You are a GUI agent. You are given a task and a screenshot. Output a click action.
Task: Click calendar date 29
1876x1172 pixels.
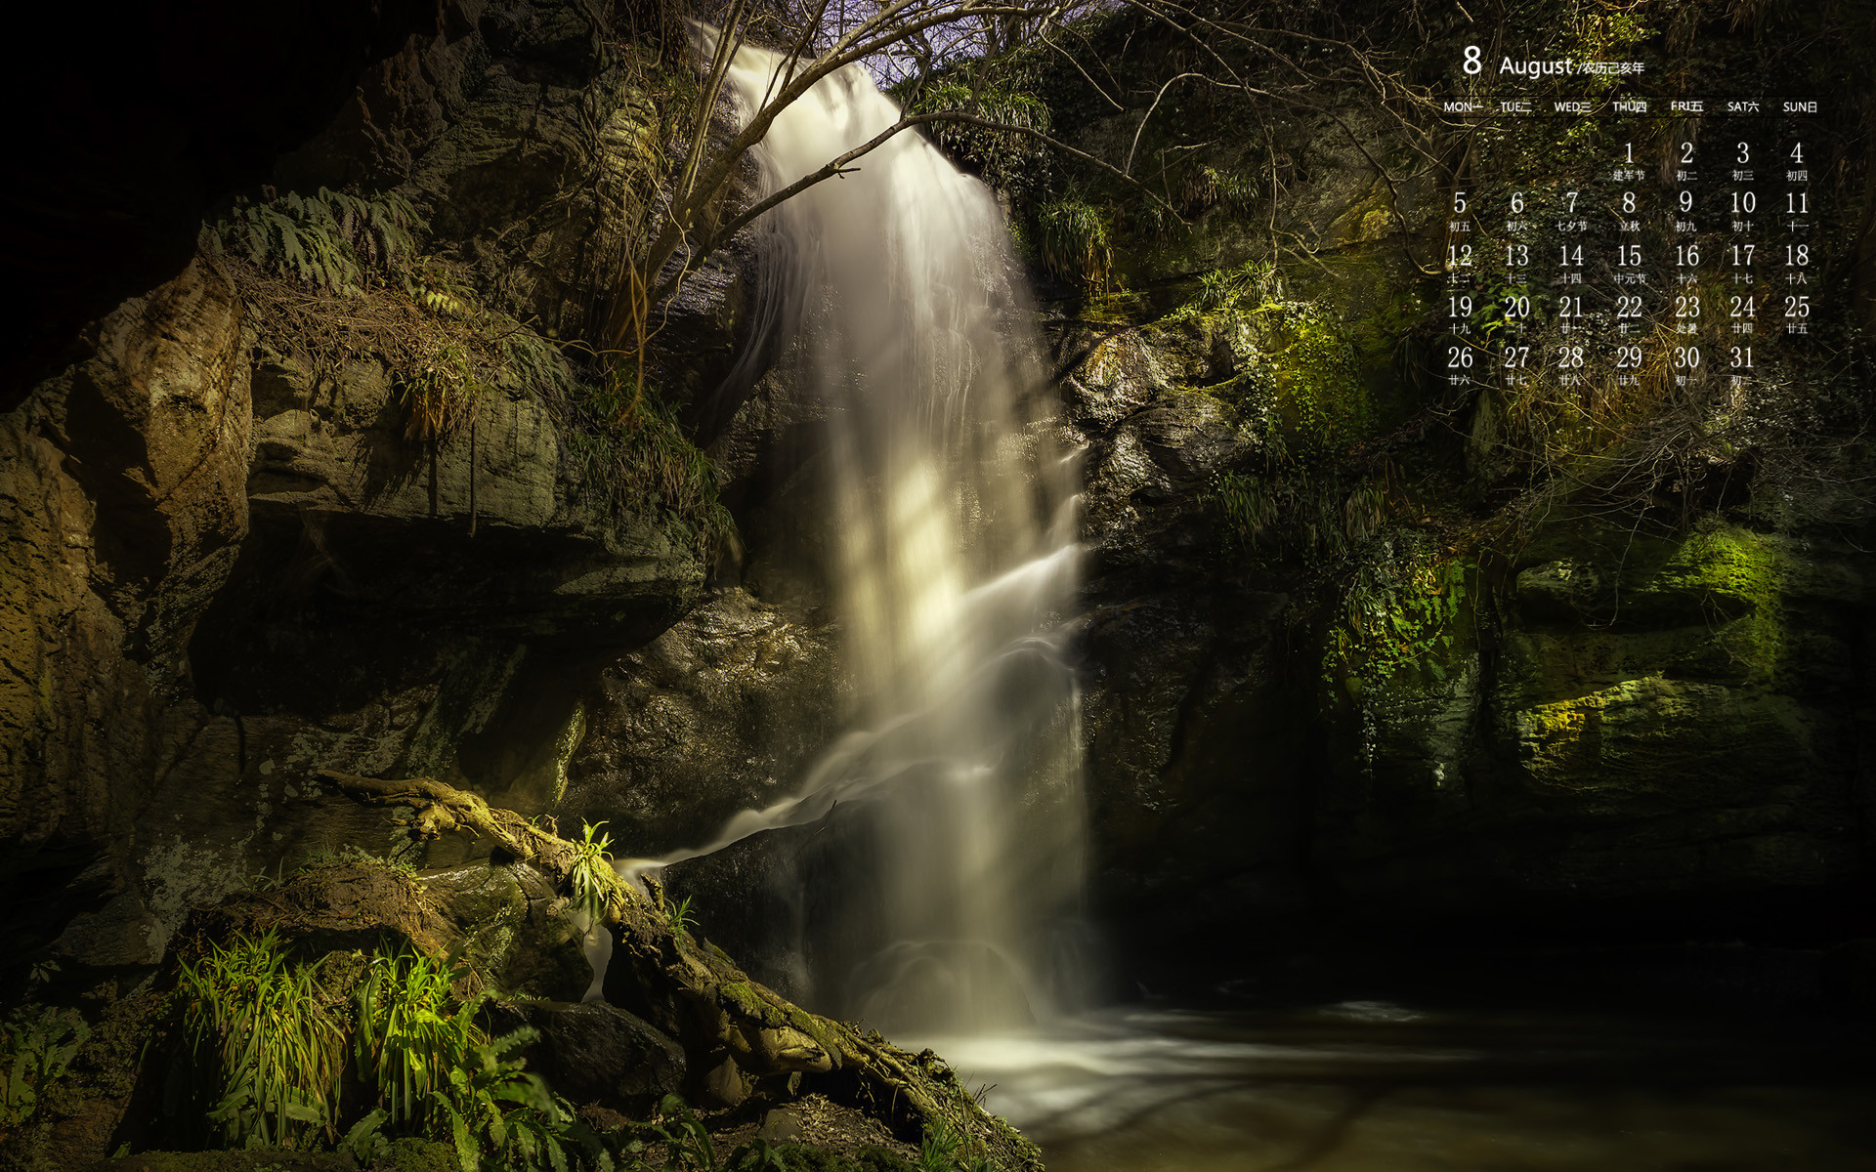[1629, 358]
